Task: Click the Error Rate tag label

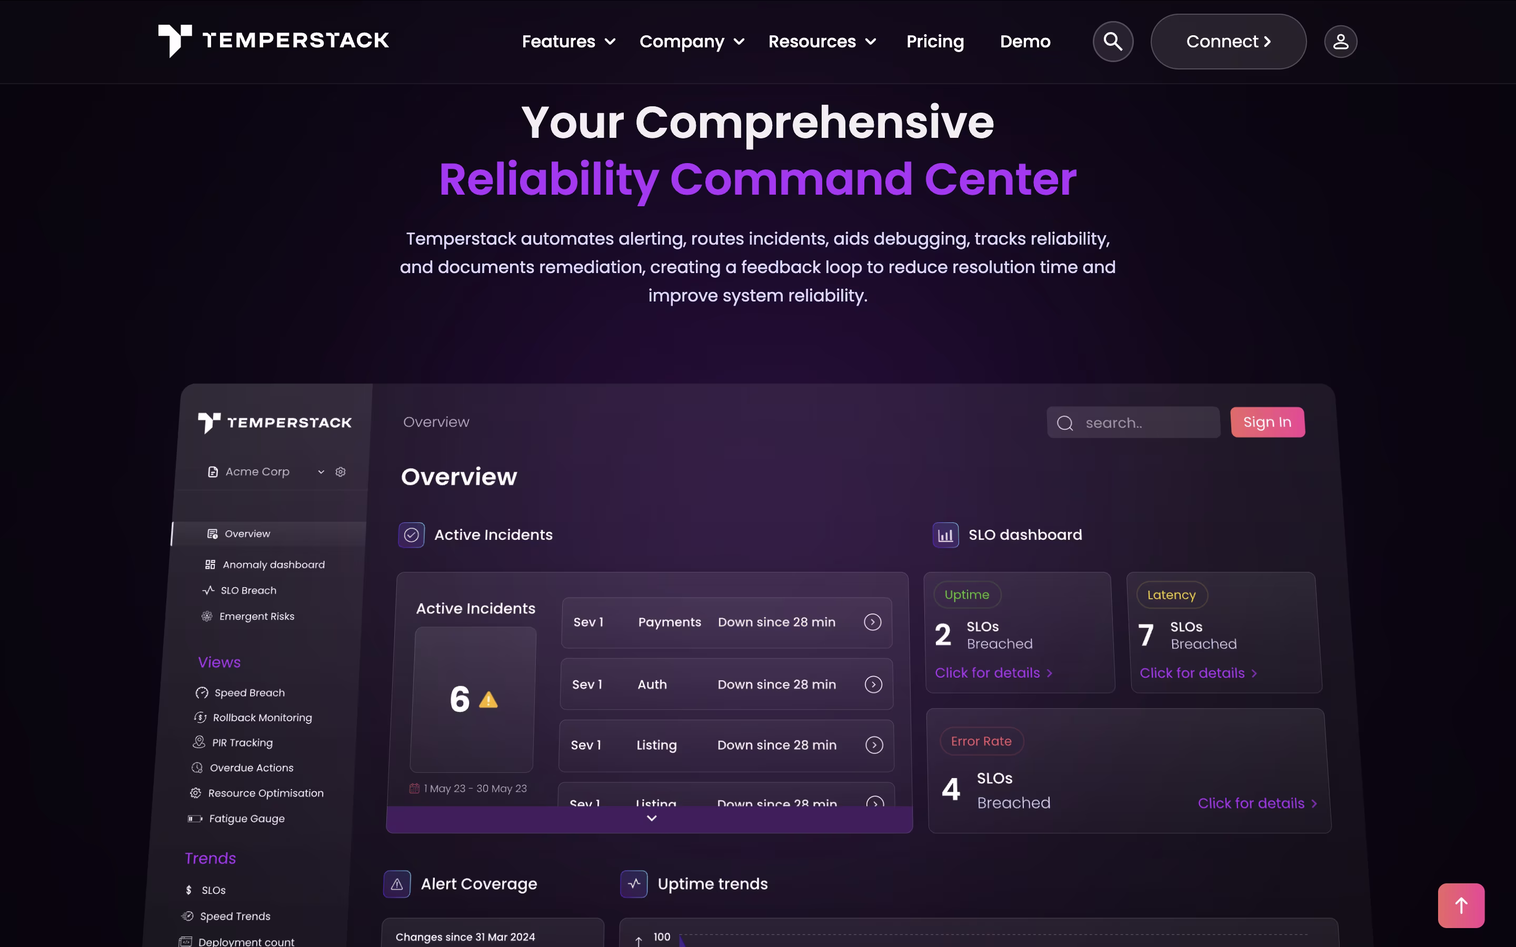Action: pyautogui.click(x=981, y=741)
